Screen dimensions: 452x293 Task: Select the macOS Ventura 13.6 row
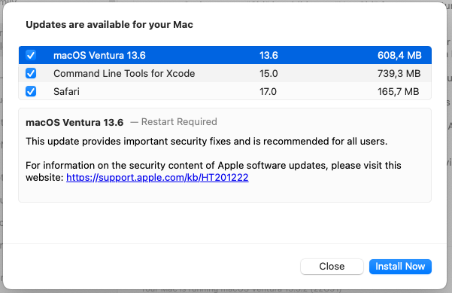[x=225, y=55]
